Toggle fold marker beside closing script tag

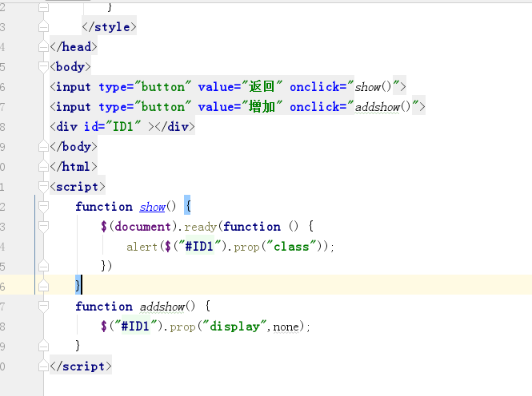(43, 366)
